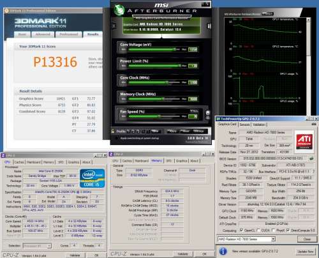Toggle the DirectCompute 5.0 checkbox
Image resolution: width=319 pixels, height=258 pixels.
(288, 231)
